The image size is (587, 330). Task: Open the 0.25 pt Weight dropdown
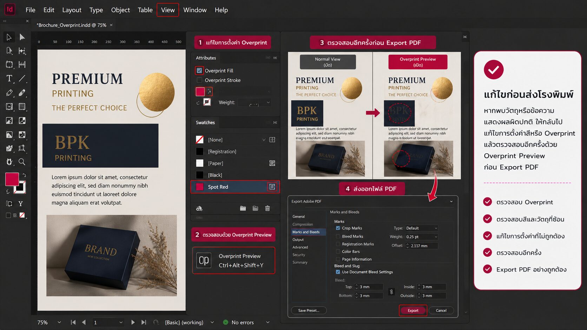coord(421,237)
